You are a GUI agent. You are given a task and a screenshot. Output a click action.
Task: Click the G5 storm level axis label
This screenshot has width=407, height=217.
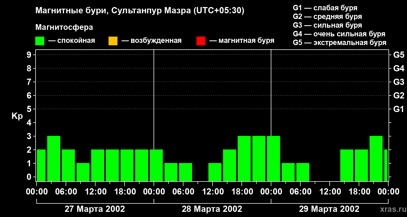tap(399, 55)
